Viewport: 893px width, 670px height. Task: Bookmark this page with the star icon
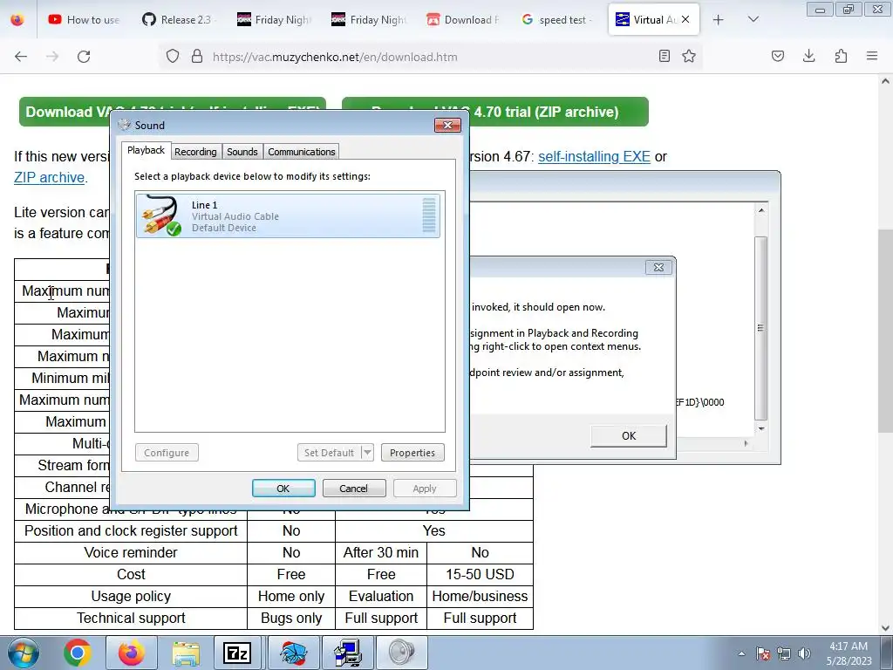pyautogui.click(x=689, y=56)
